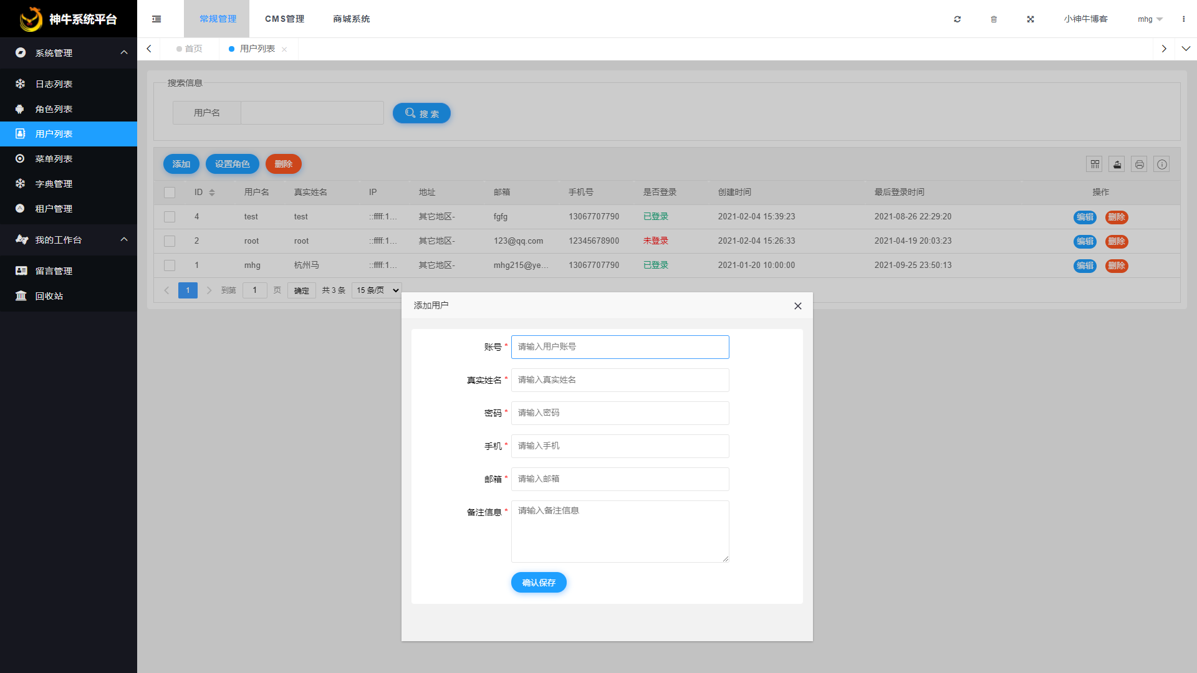Click the column display settings icon above the table
1197x673 pixels.
click(1094, 164)
